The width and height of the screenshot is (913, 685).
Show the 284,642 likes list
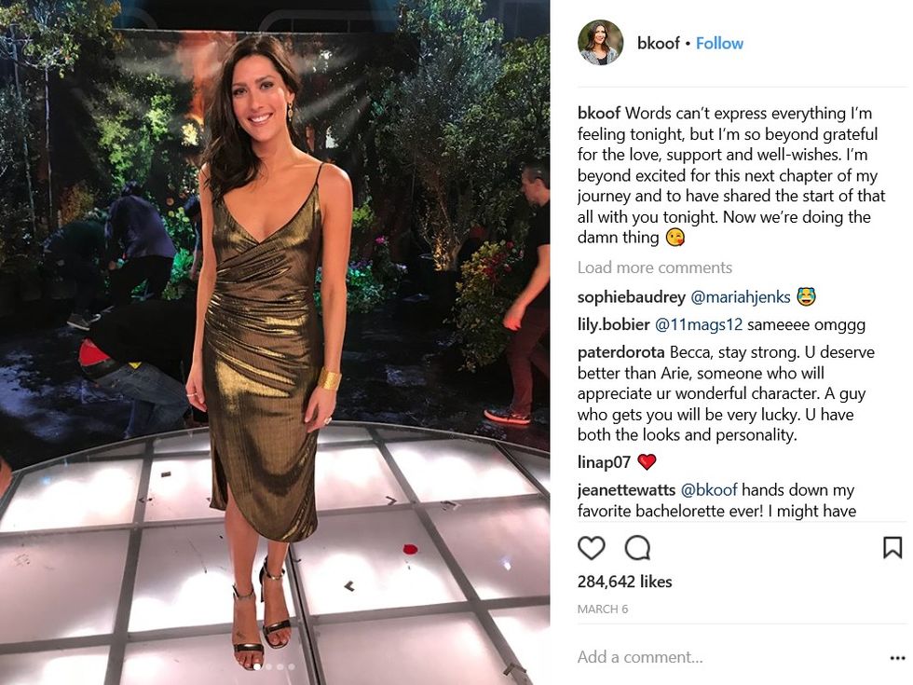[x=624, y=582]
